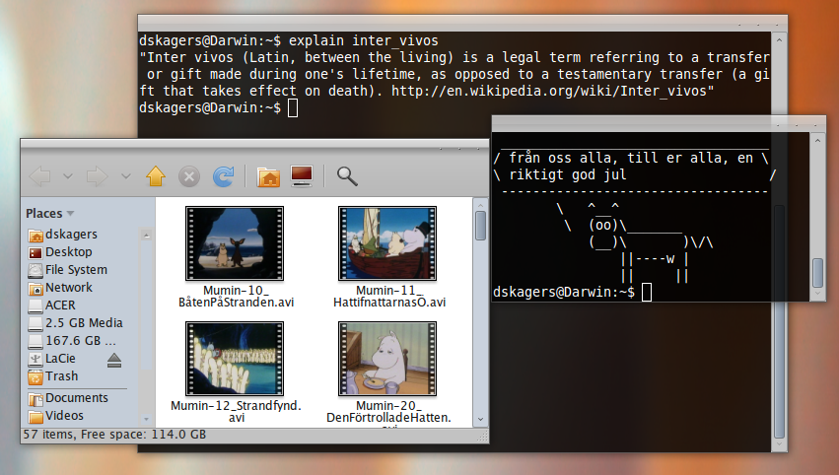839x475 pixels.
Task: Expand the Places sidebar dropdown
Action: [x=70, y=214]
